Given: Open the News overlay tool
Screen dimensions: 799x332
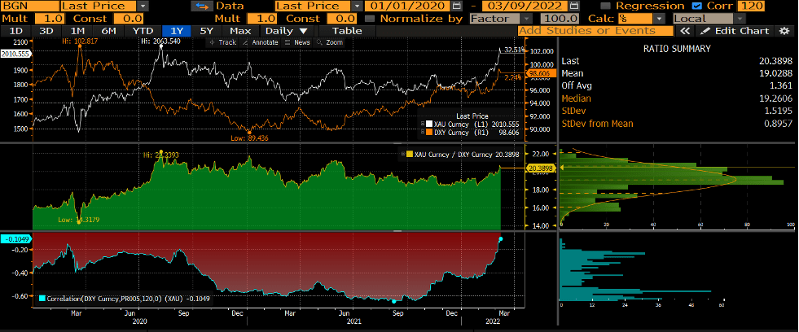Looking at the screenshot, I should click(x=297, y=42).
